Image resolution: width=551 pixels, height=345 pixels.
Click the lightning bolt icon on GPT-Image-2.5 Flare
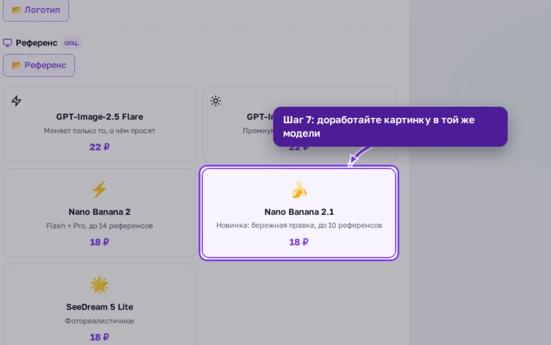(x=16, y=101)
